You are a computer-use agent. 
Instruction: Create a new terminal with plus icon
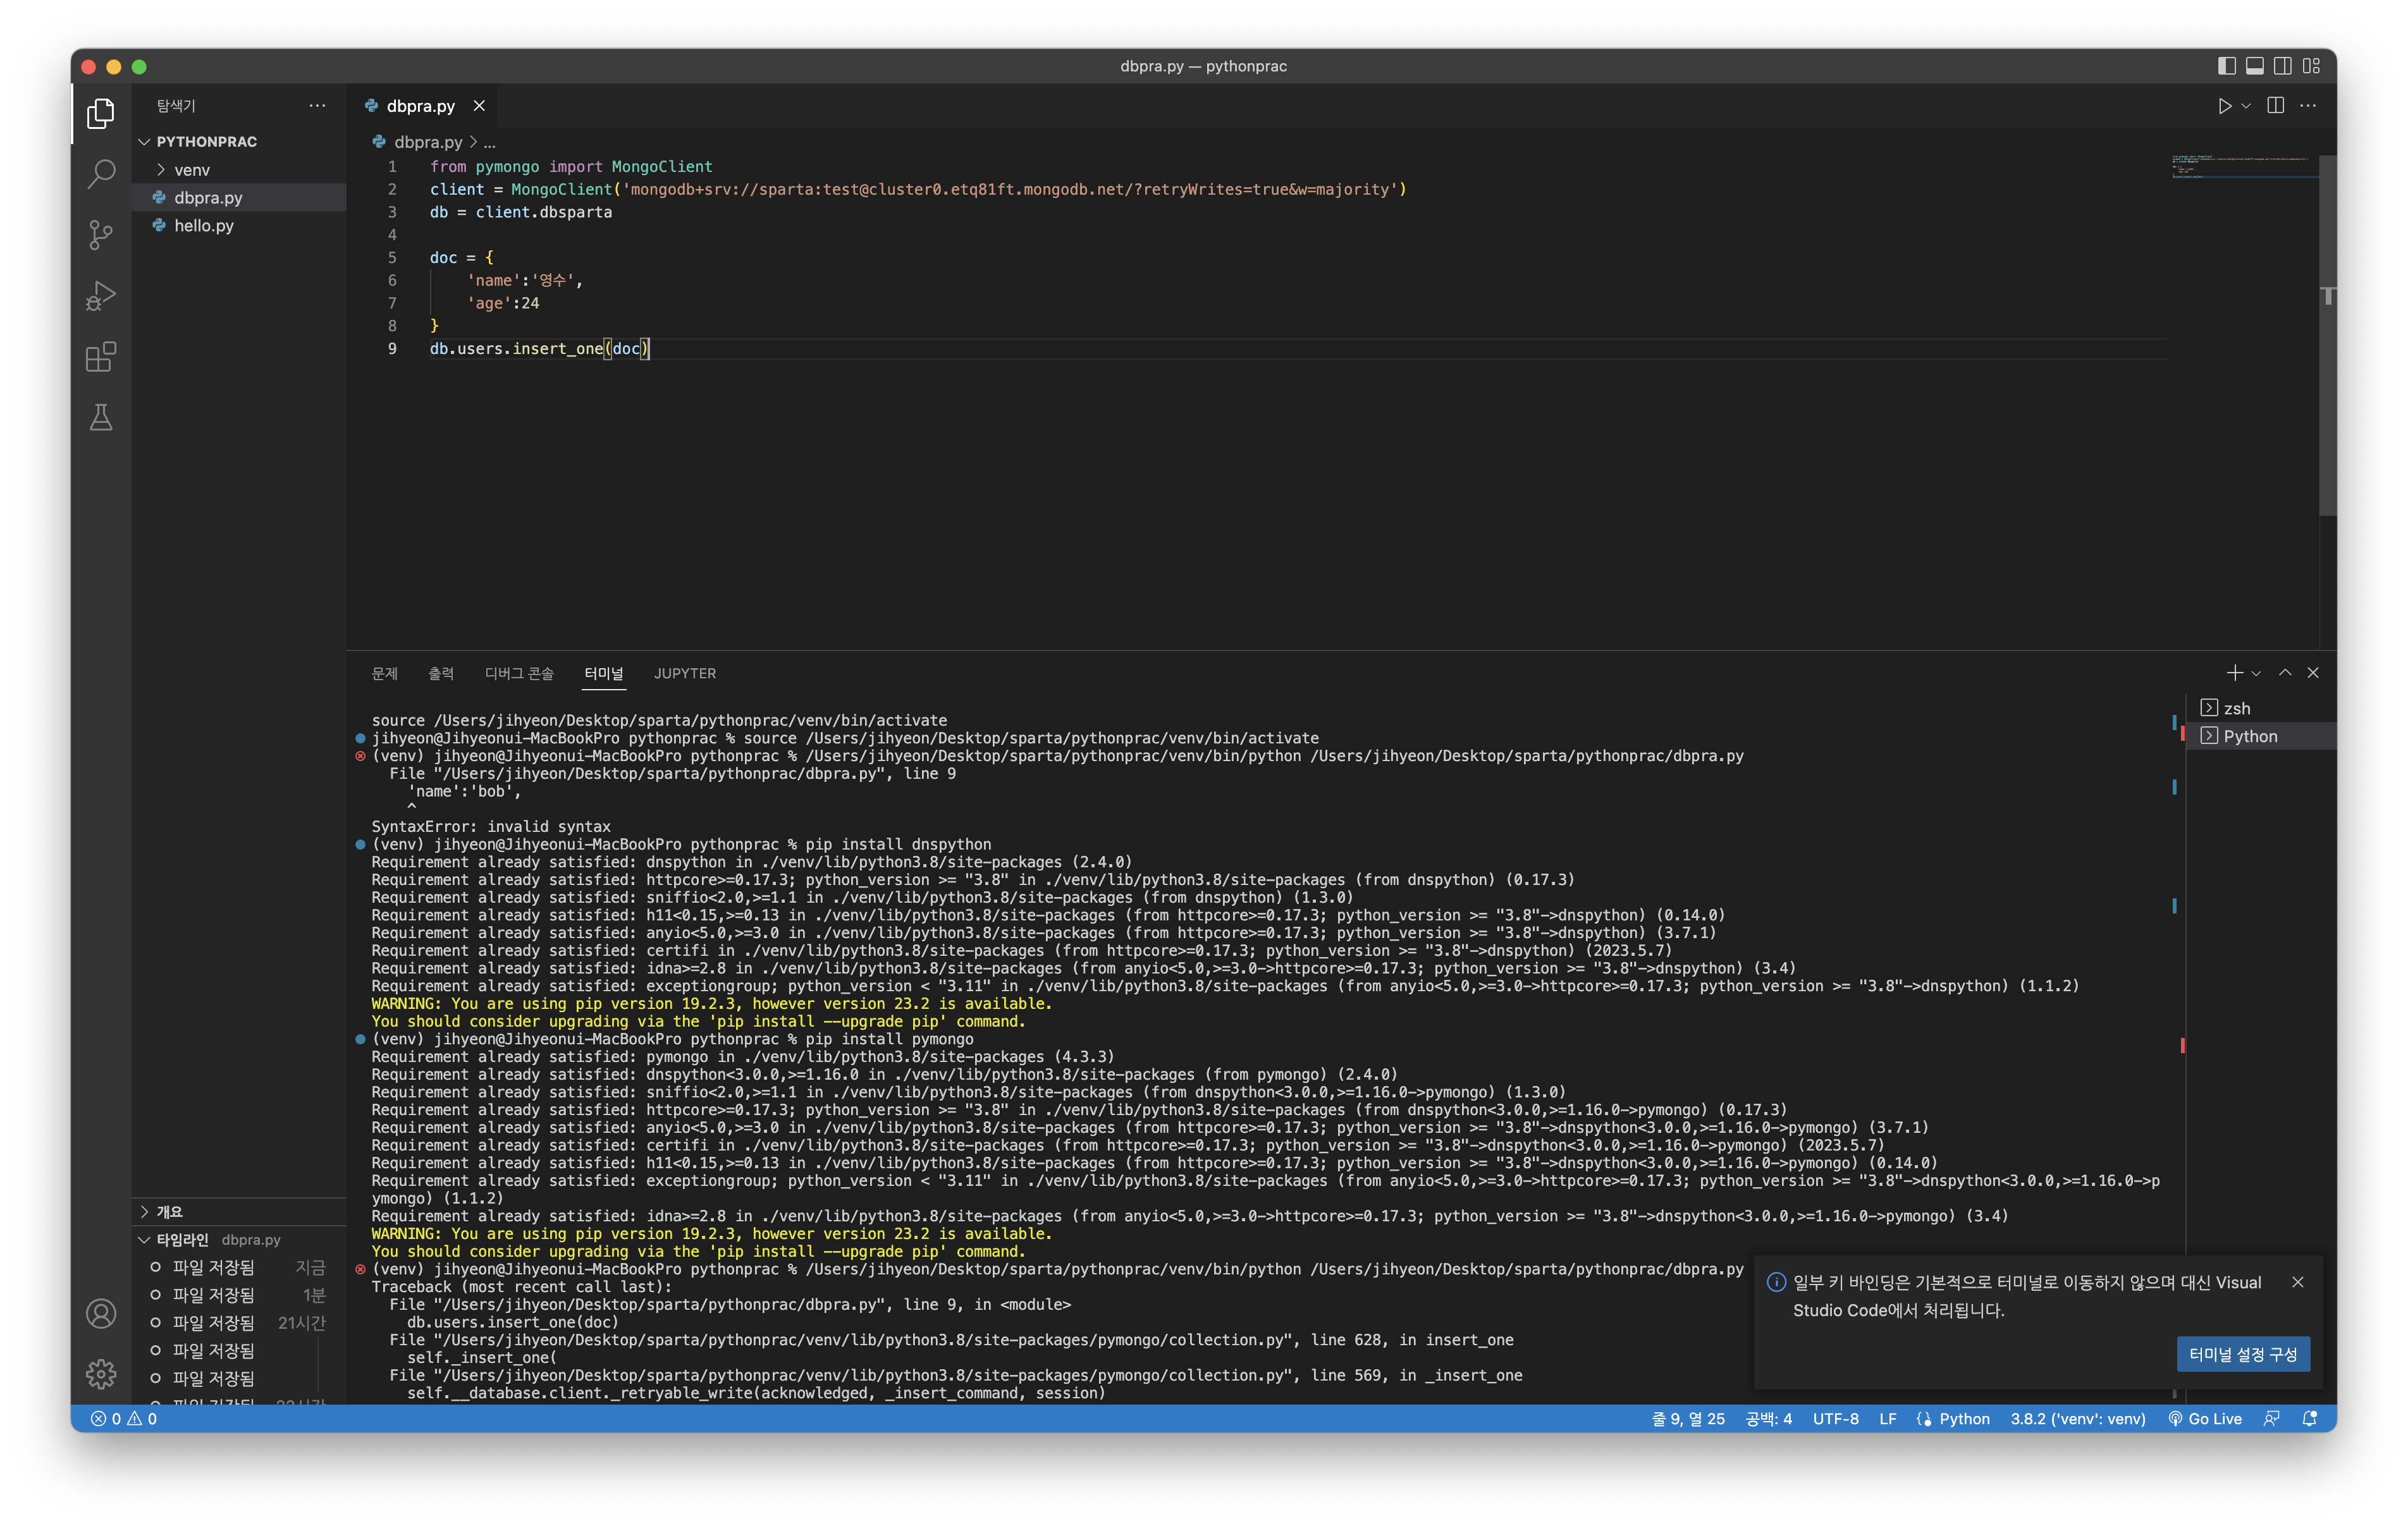point(2234,674)
